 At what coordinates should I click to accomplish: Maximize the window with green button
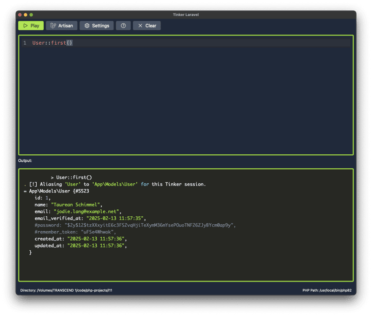31,15
